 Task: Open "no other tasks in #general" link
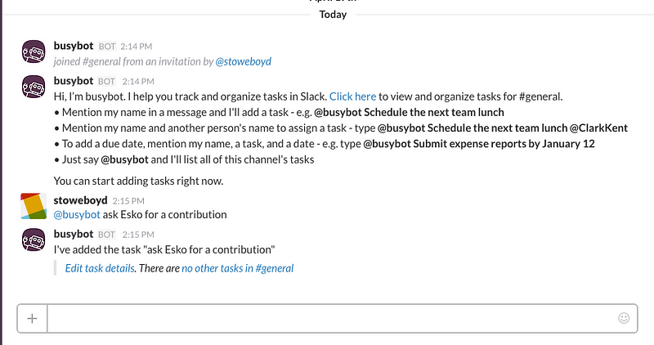tap(237, 268)
